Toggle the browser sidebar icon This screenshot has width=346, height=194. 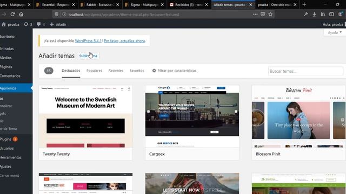tap(331, 15)
